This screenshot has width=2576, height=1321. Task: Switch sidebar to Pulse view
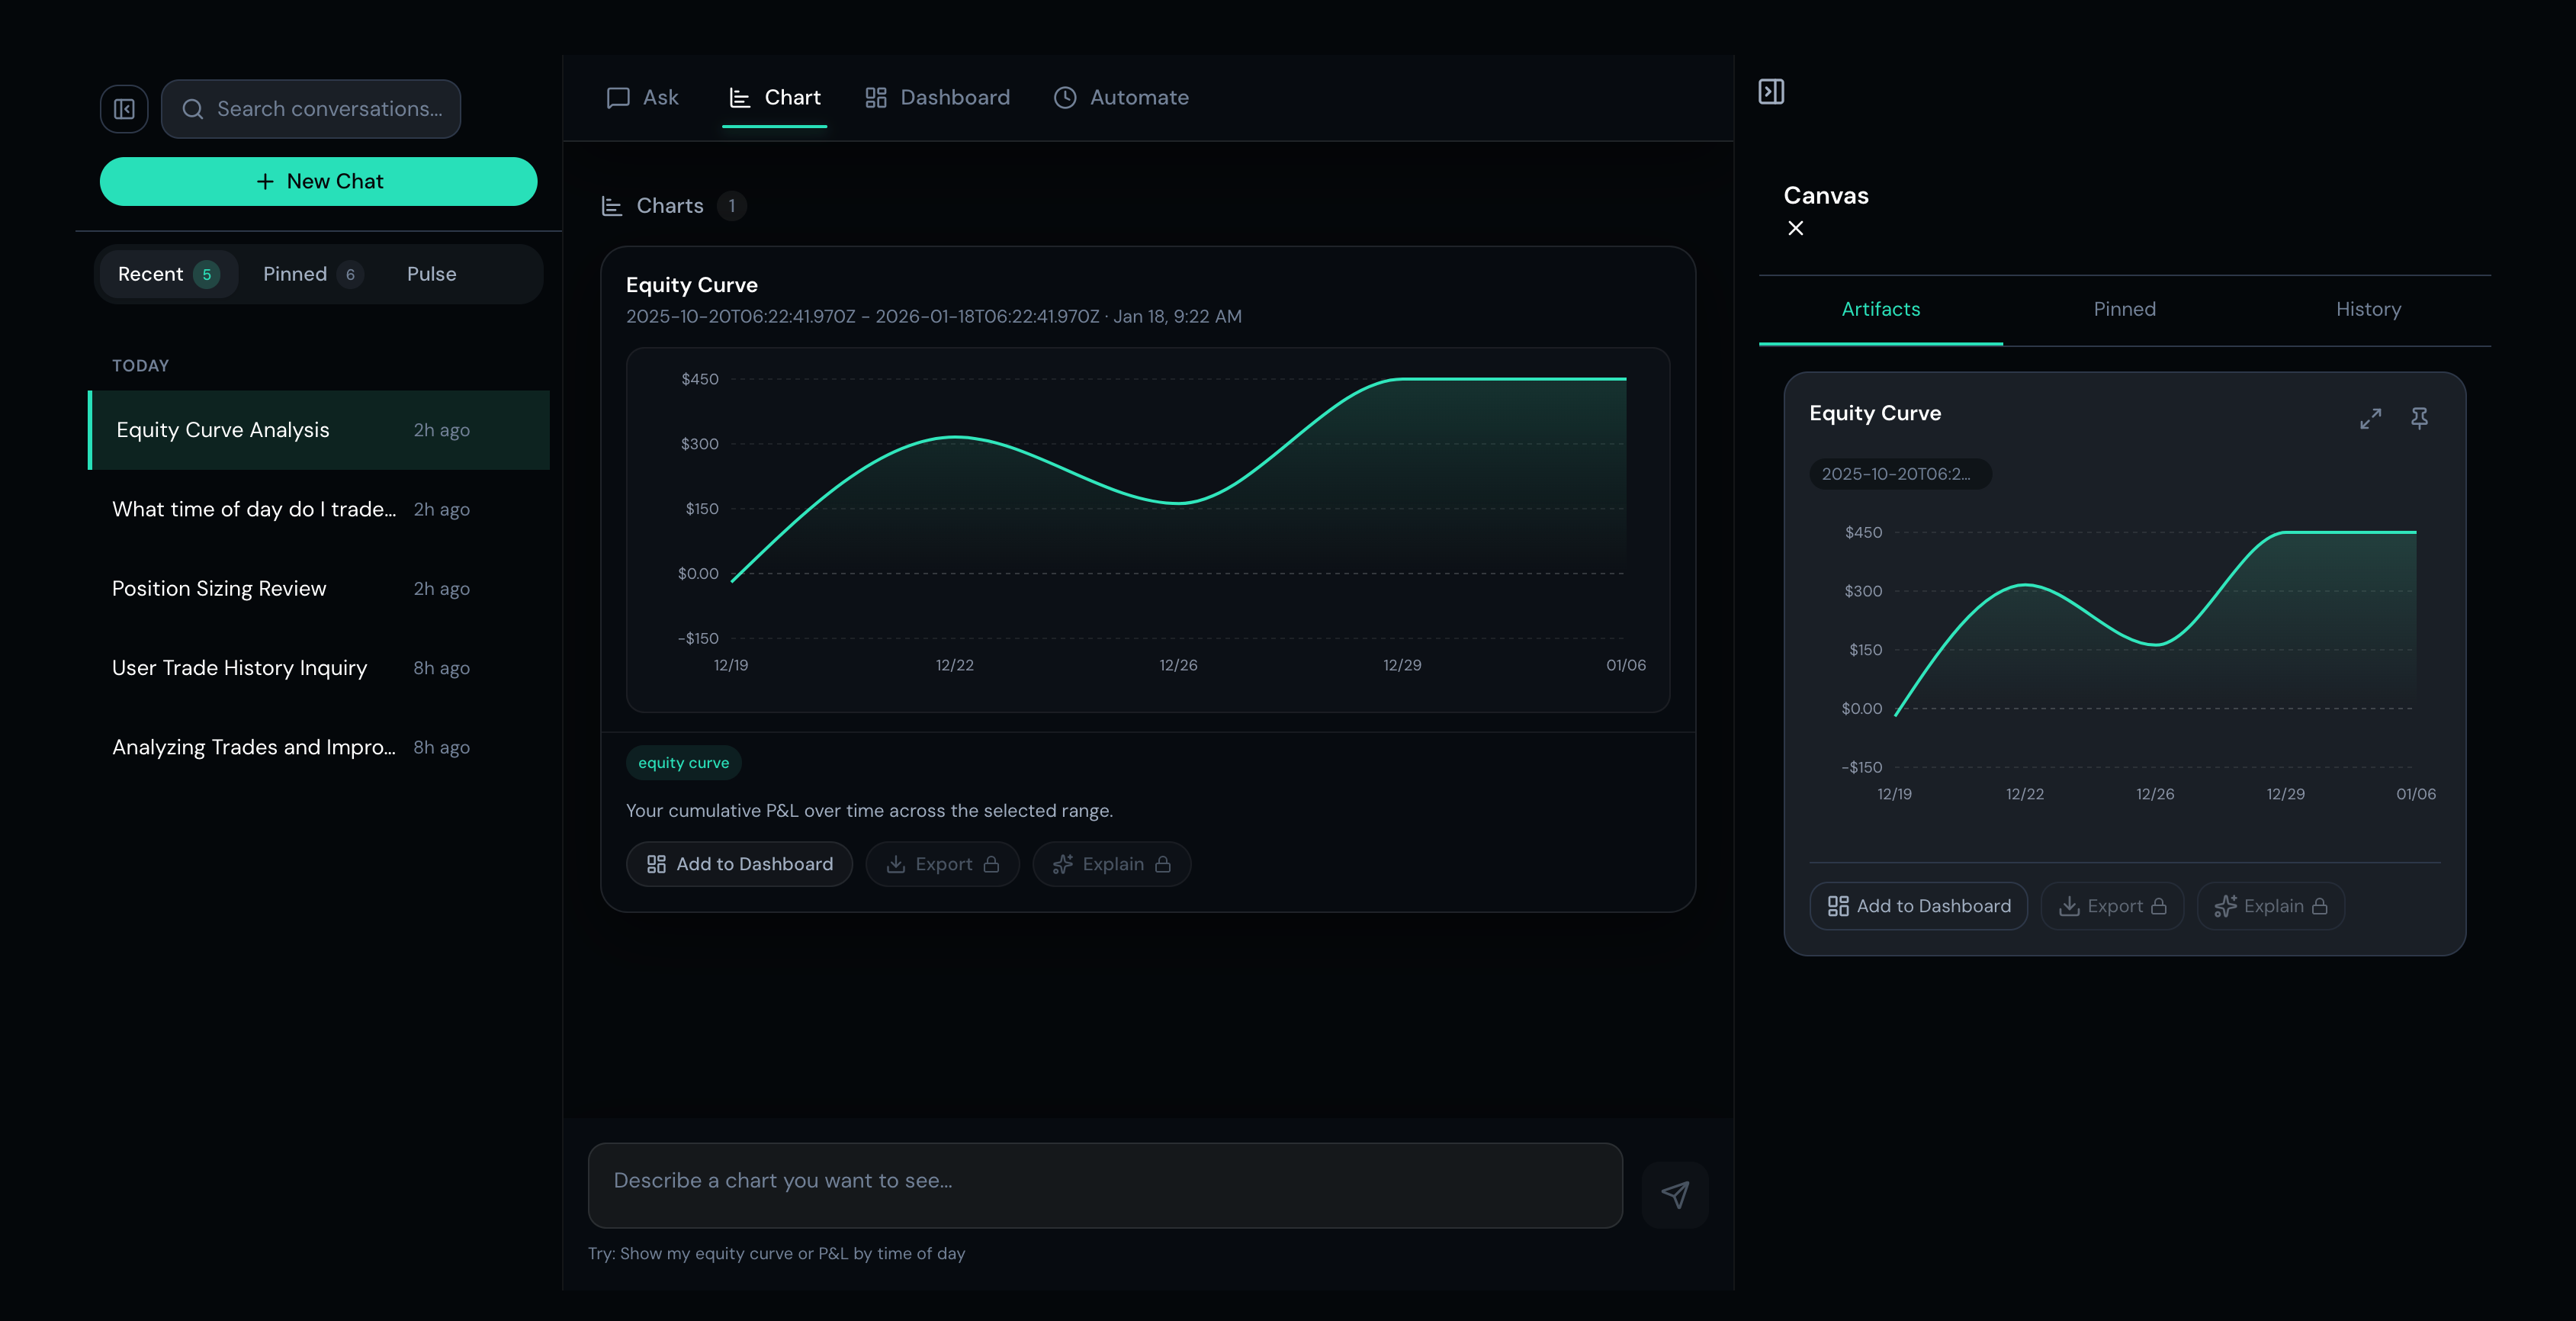(431, 274)
